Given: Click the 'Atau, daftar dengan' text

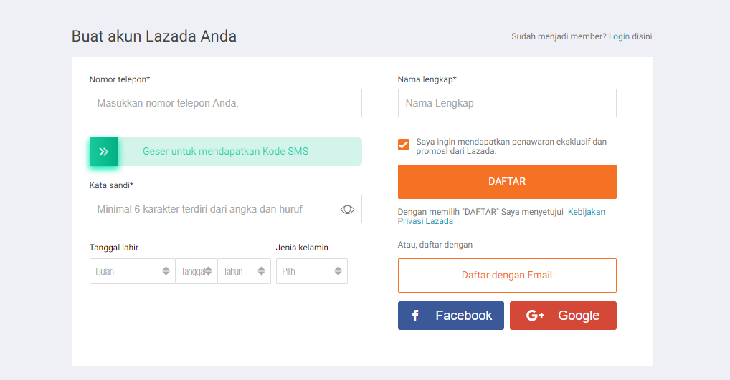Looking at the screenshot, I should (435, 245).
